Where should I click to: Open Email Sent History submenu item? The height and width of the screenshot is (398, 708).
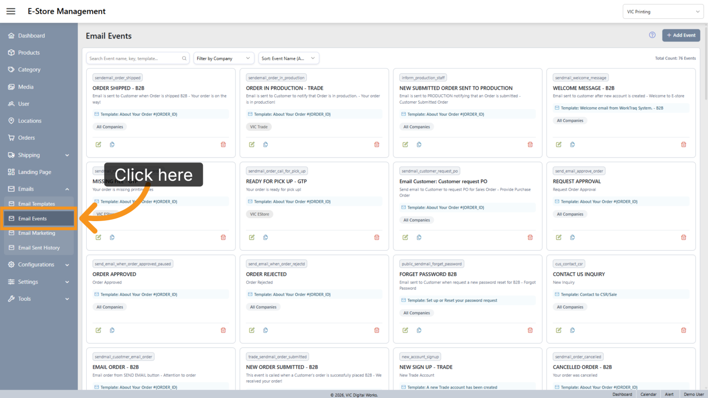(x=39, y=248)
